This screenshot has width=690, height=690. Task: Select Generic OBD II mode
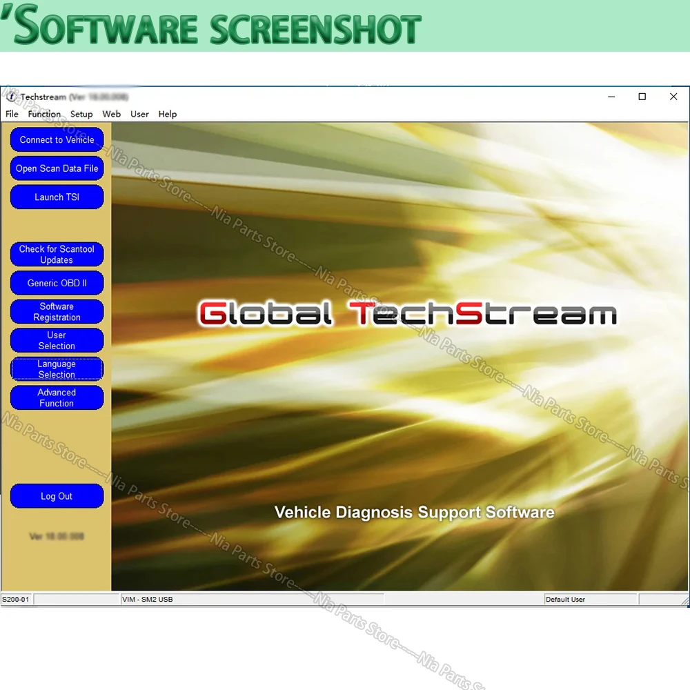[x=57, y=282]
